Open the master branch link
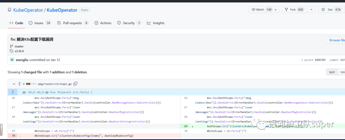 tap(19, 46)
